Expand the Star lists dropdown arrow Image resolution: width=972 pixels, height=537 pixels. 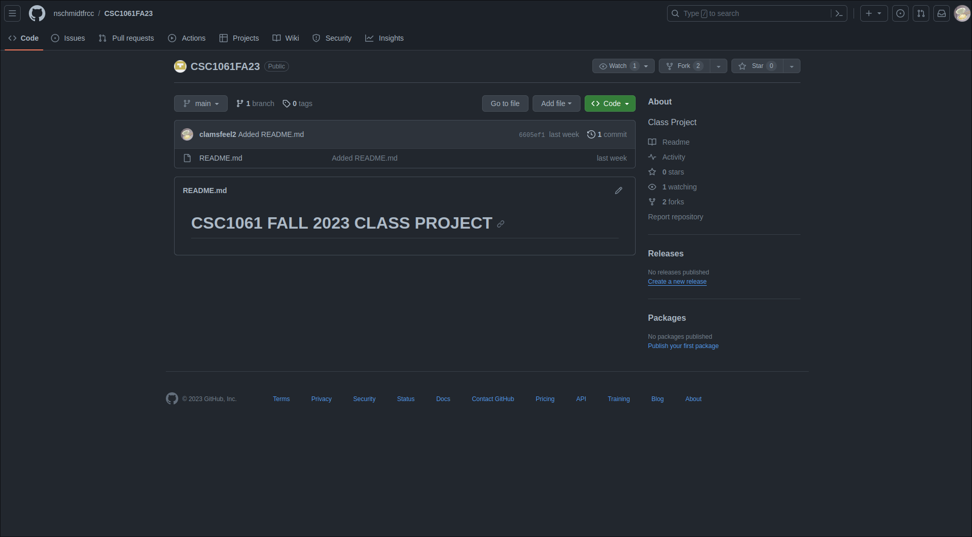tap(792, 66)
